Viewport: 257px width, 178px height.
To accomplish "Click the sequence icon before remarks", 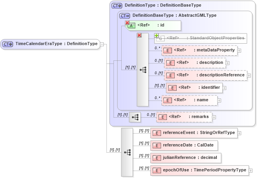I will 135,117.
